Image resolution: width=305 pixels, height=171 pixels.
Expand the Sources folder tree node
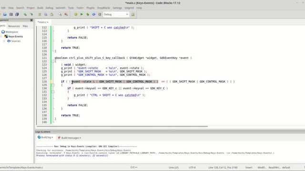4,41
